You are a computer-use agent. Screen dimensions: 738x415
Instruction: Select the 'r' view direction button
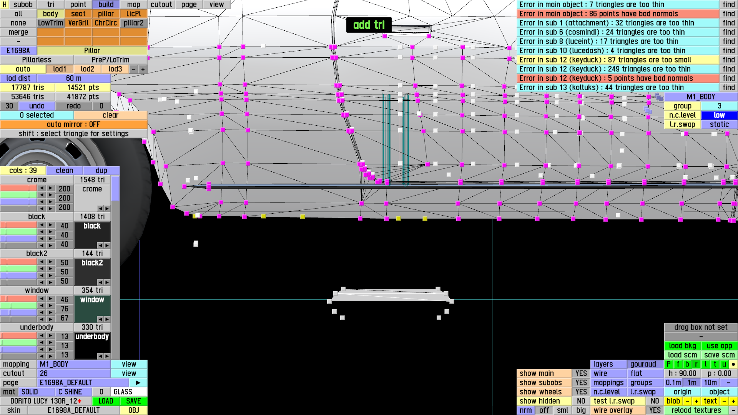(696, 364)
